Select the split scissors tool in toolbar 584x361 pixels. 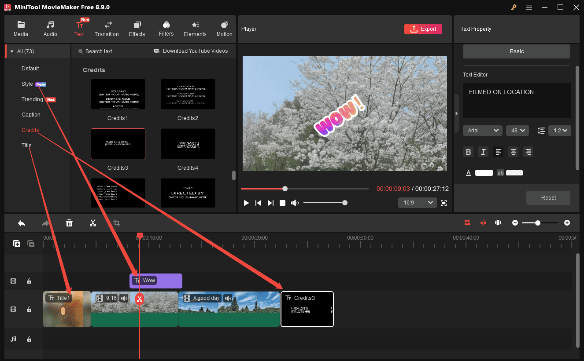(92, 223)
